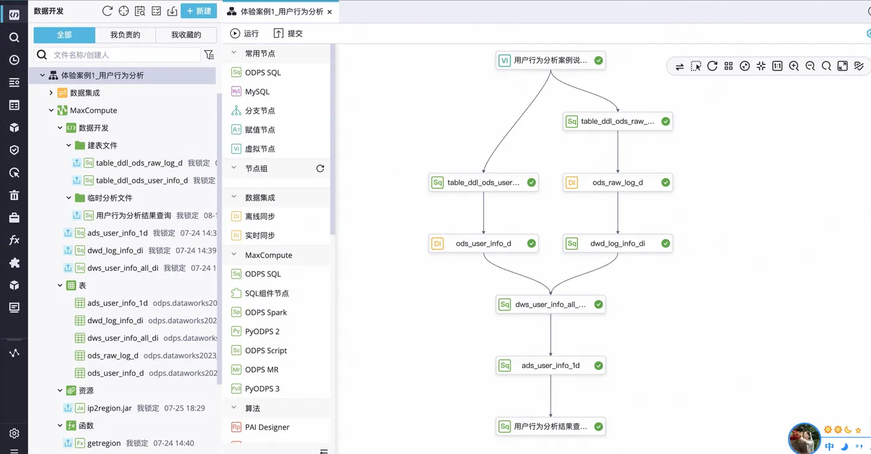Refresh the canvas using the toolbar refresh icon
The width and height of the screenshot is (871, 454).
coord(712,66)
